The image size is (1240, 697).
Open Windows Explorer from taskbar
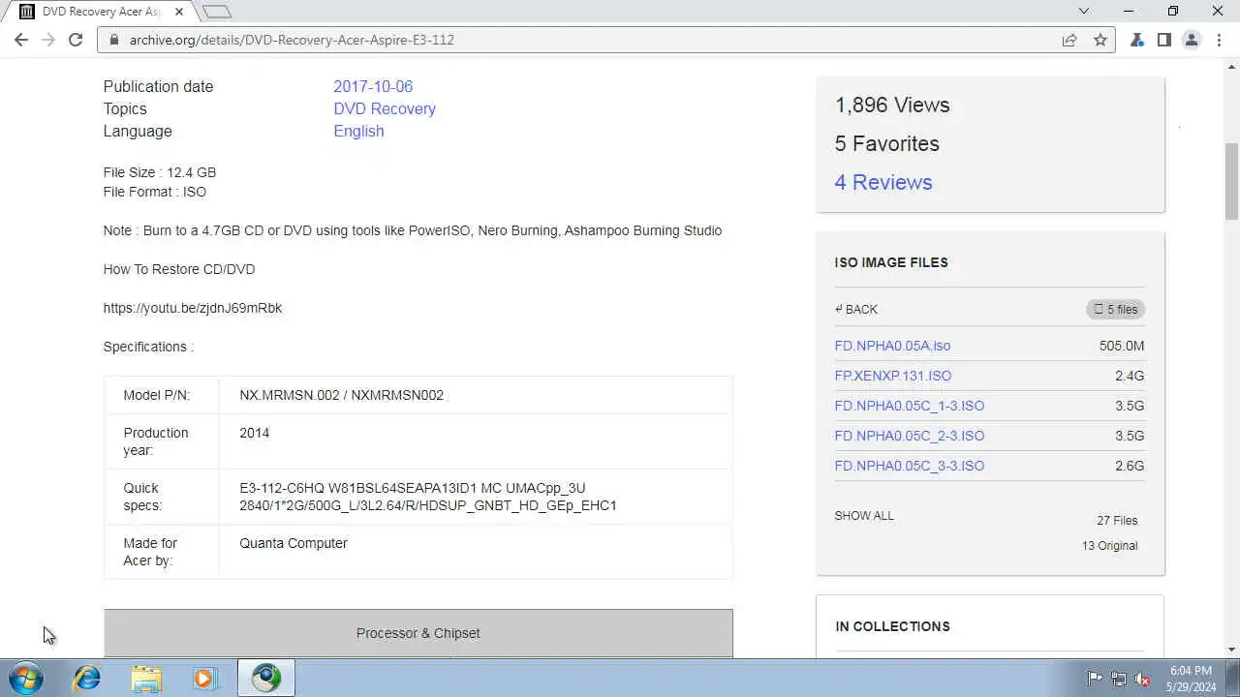point(146,679)
